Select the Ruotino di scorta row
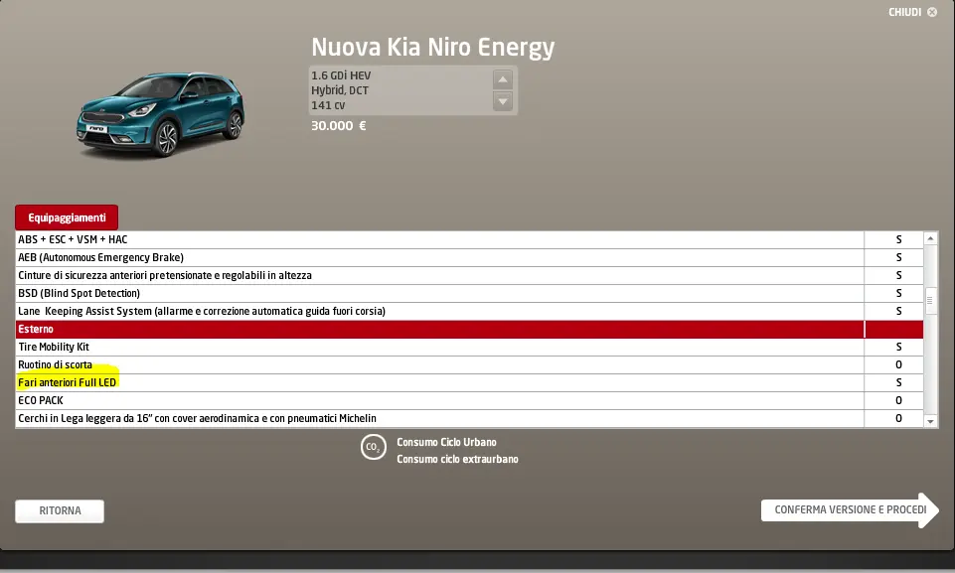955x573 pixels. click(x=469, y=364)
